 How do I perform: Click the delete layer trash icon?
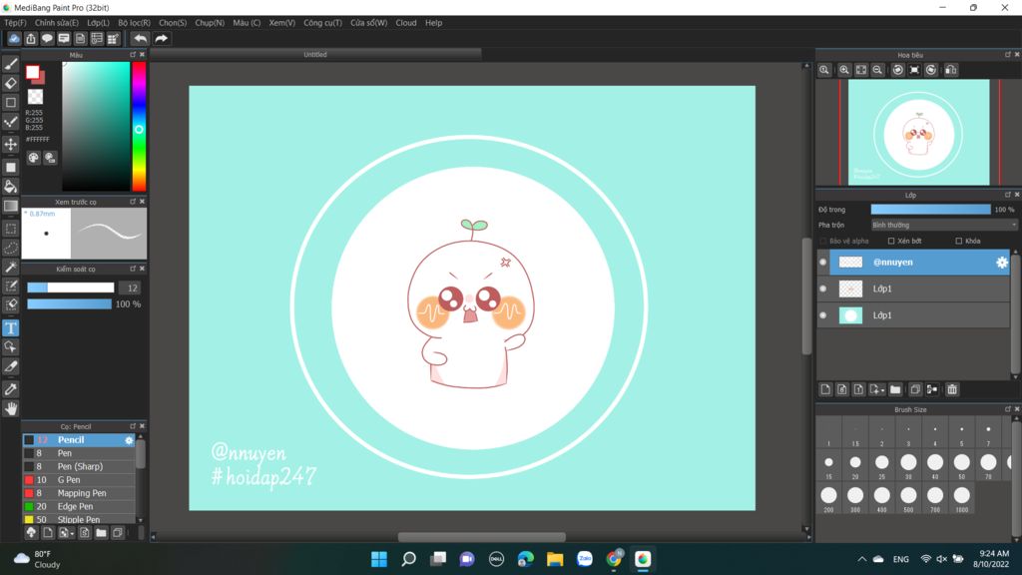(951, 389)
